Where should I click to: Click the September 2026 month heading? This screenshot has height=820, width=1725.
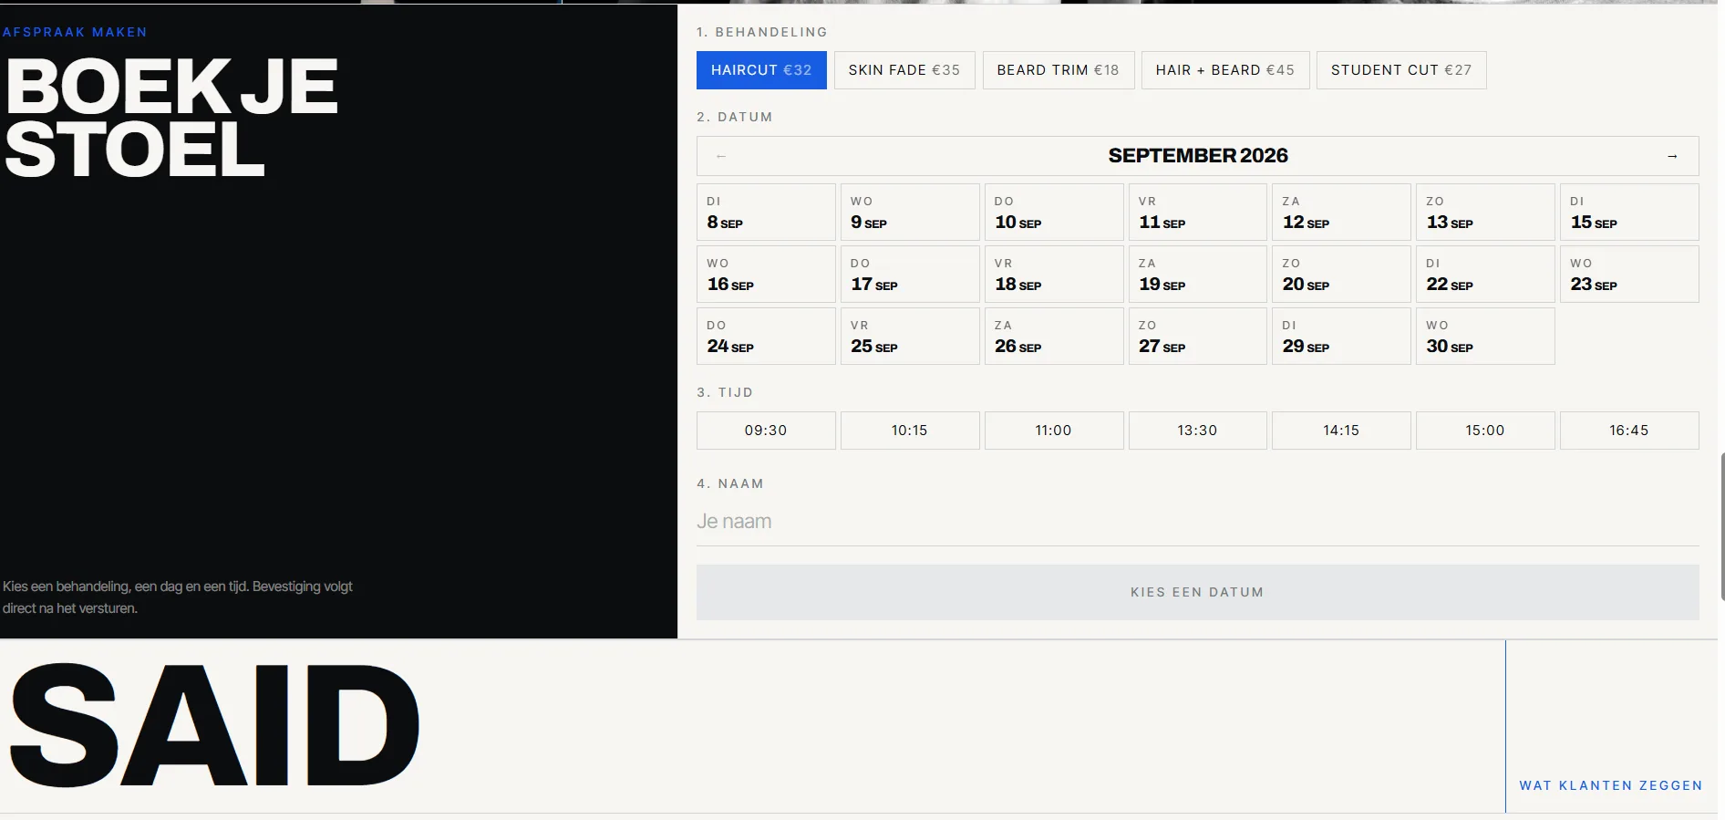point(1198,156)
